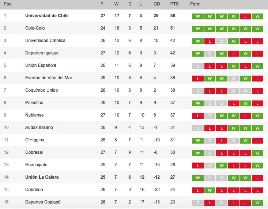Click the grey D badge in Everton's form row
The width and height of the screenshot is (268, 209).
(234, 79)
